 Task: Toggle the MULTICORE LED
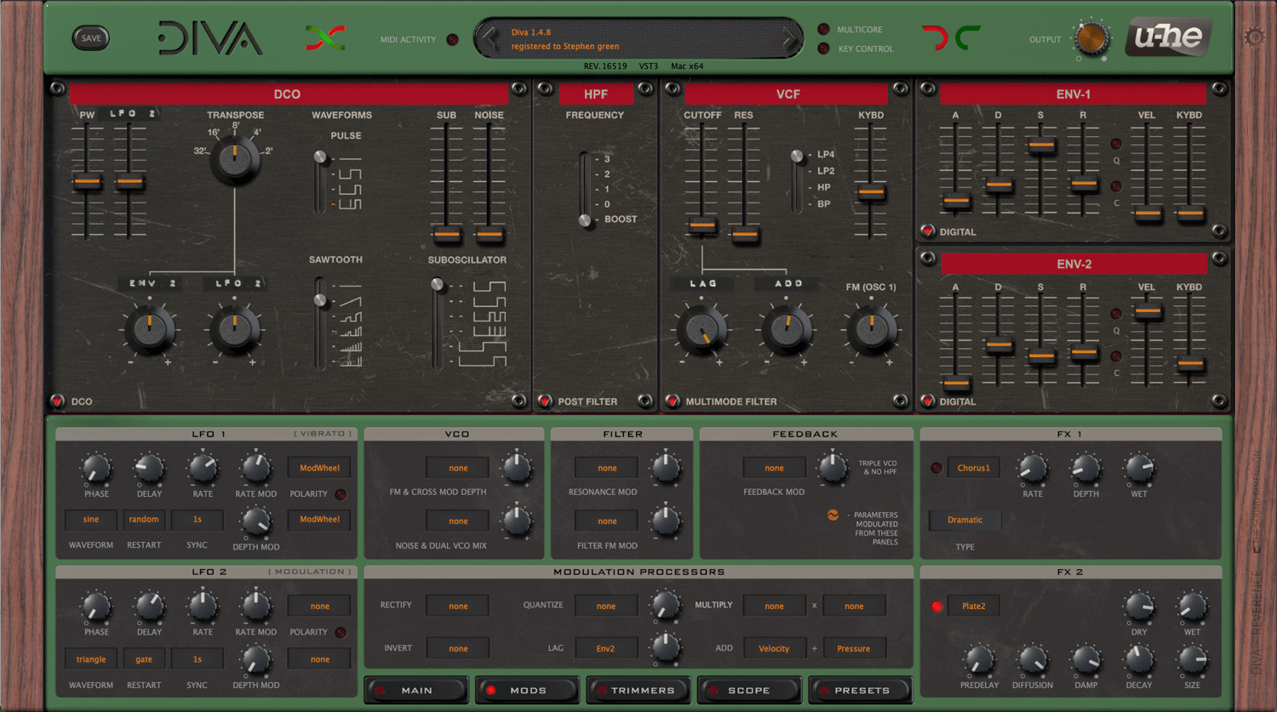[823, 30]
